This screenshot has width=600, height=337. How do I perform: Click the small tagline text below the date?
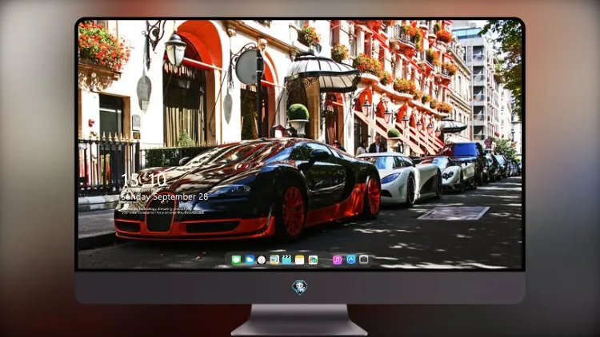tap(162, 211)
